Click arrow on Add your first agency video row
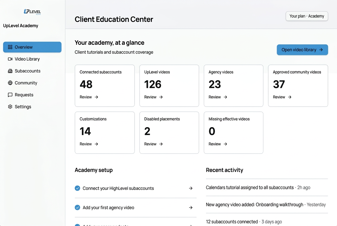This screenshot has height=226, width=337. (x=191, y=207)
